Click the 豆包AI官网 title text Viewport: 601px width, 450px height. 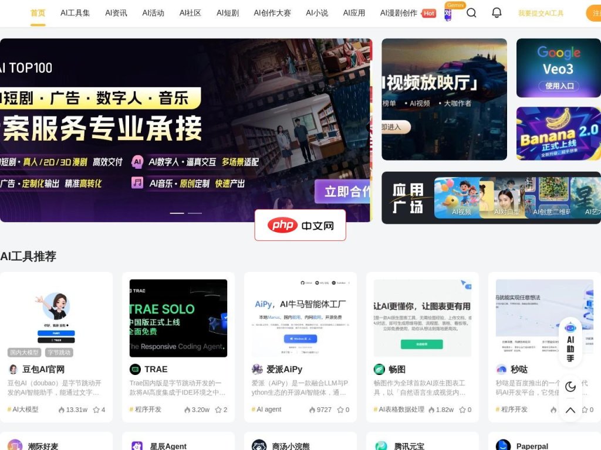pos(43,369)
